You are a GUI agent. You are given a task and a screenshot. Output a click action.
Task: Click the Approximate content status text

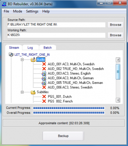tap(64, 123)
